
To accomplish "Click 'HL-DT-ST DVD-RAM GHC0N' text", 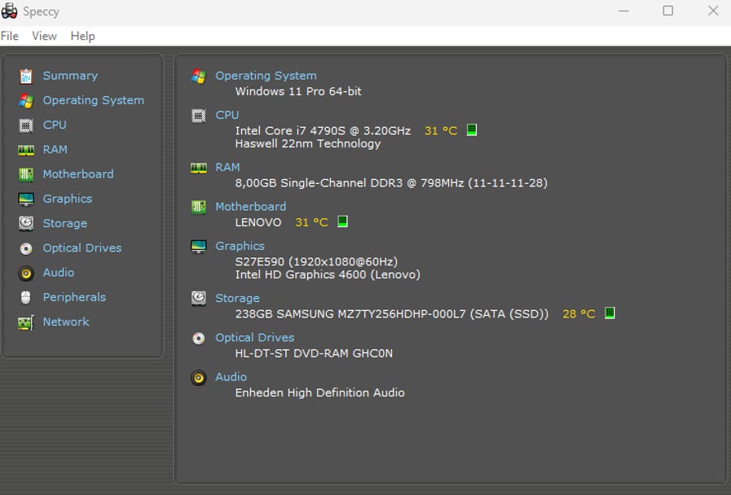I will [314, 353].
